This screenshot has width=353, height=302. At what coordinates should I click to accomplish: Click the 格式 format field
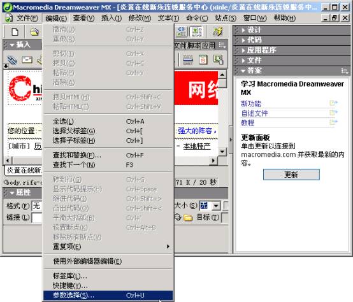pos(37,206)
